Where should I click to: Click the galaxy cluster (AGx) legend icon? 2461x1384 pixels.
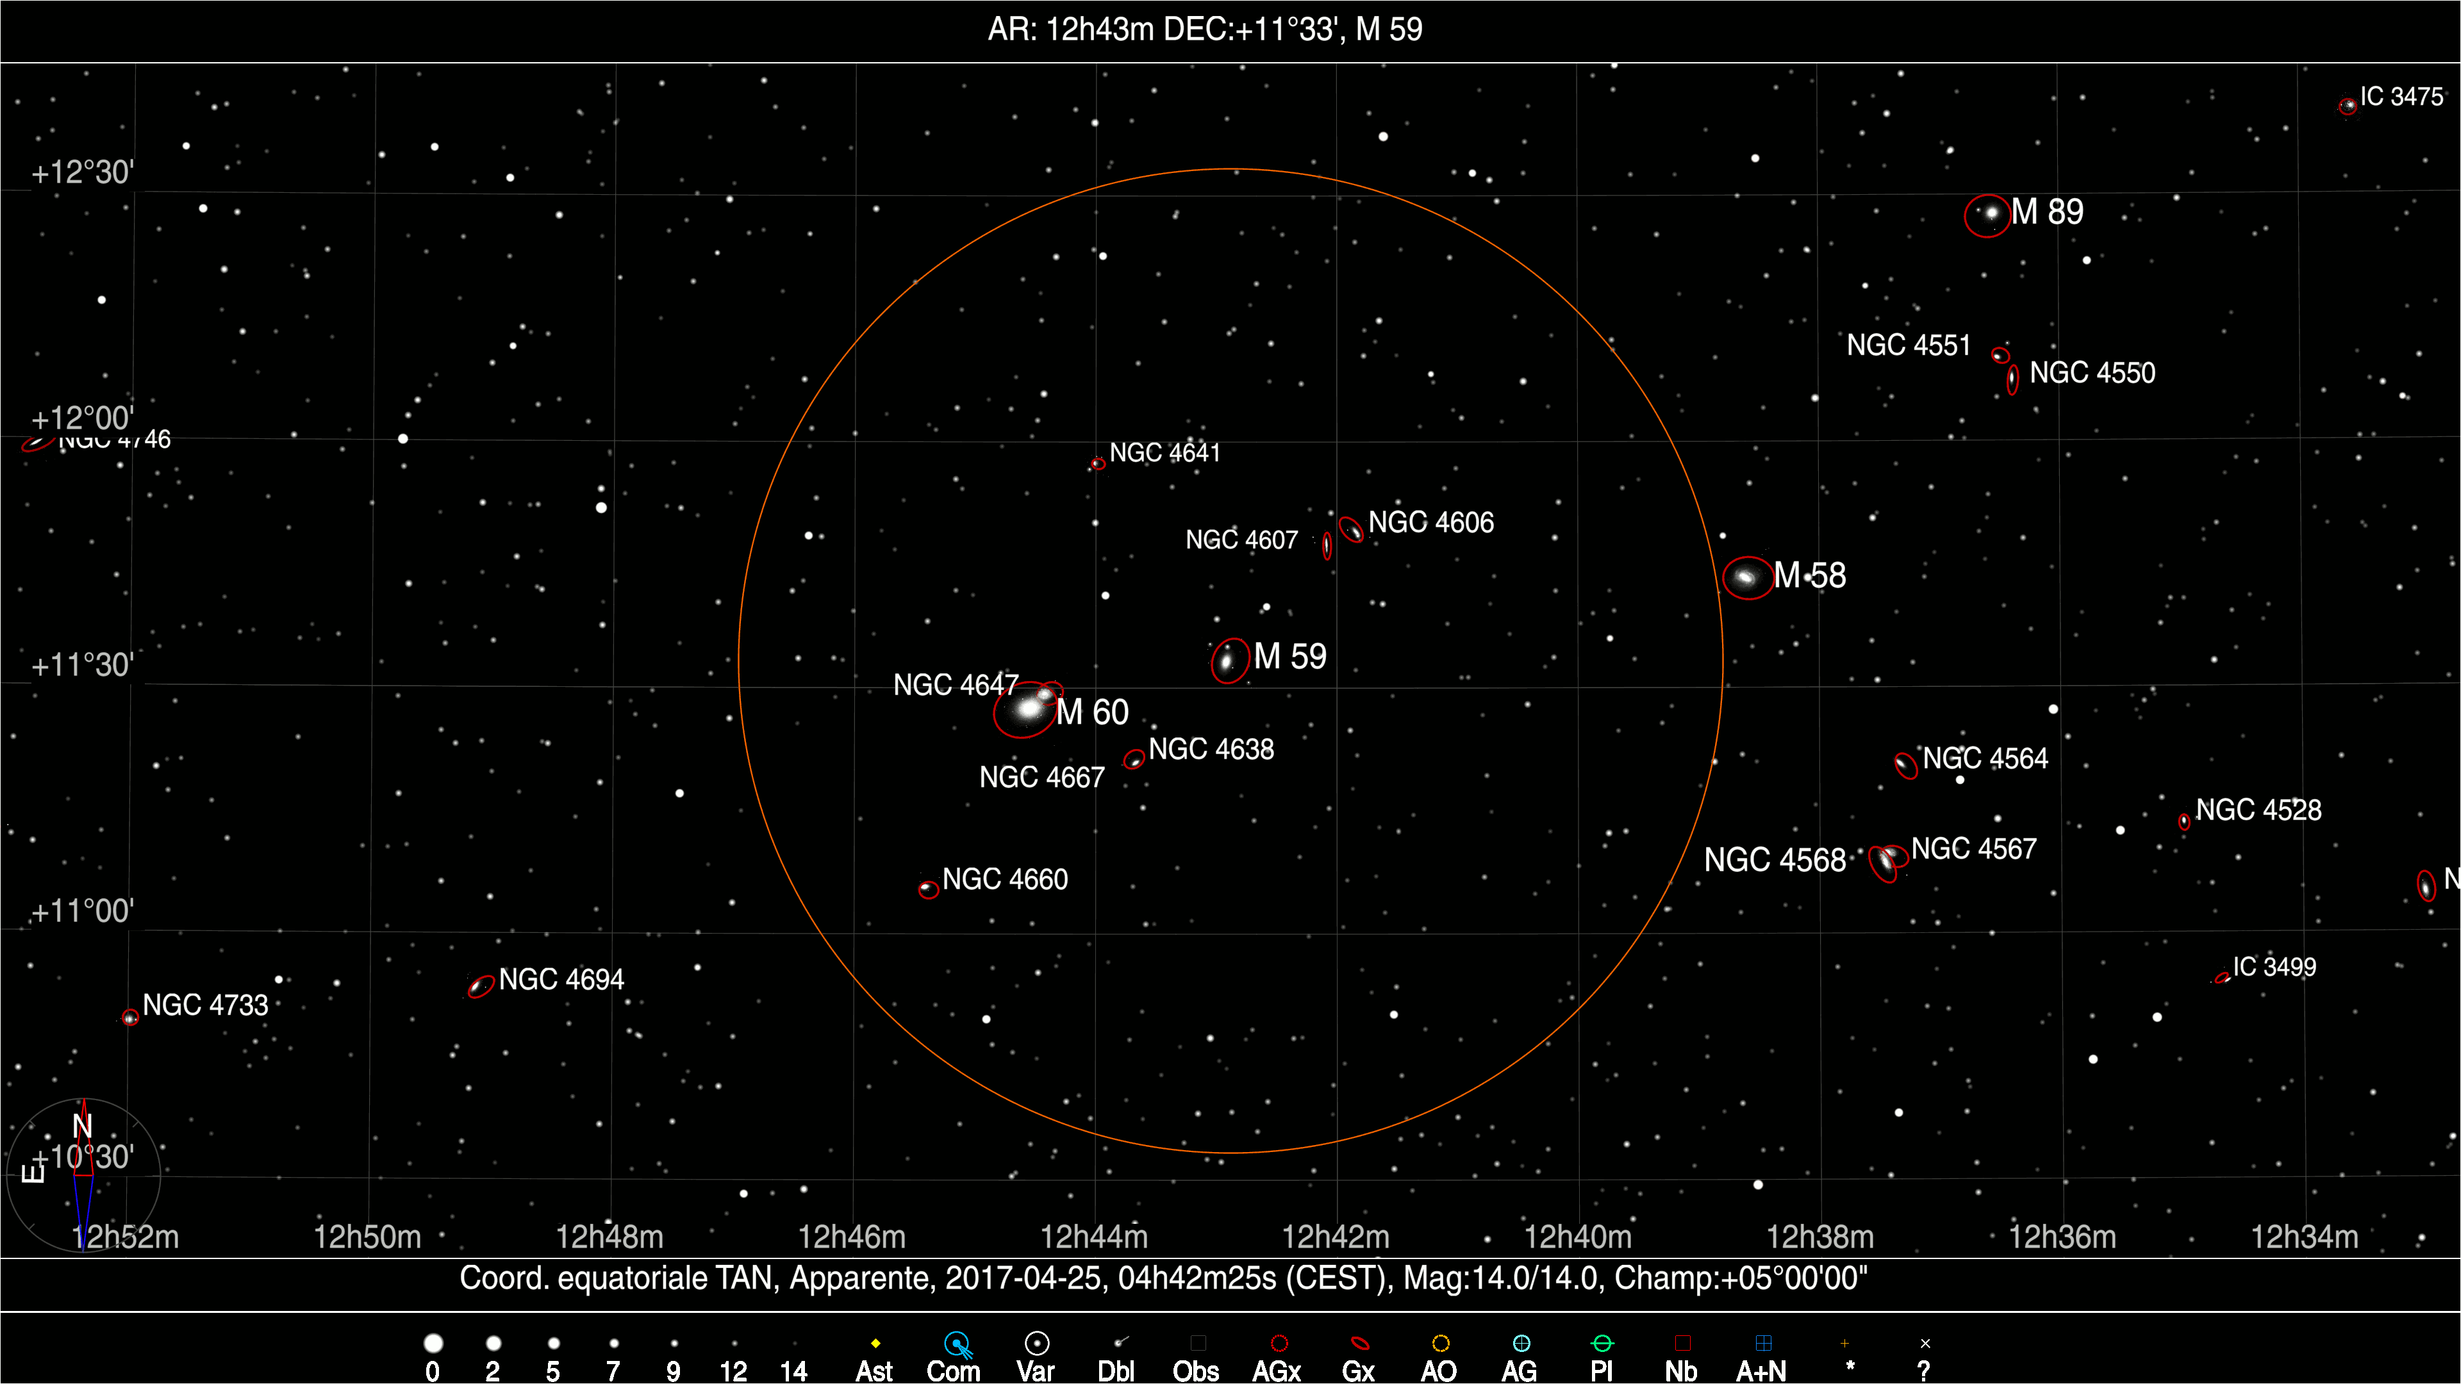[x=1279, y=1344]
